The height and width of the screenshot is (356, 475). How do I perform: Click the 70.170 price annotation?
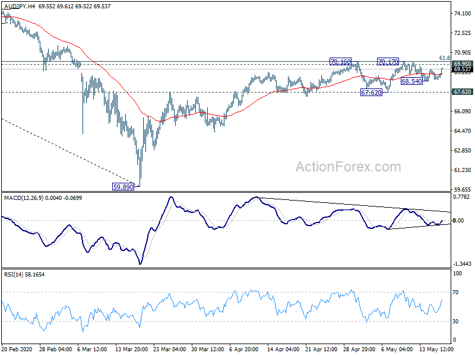tap(388, 62)
